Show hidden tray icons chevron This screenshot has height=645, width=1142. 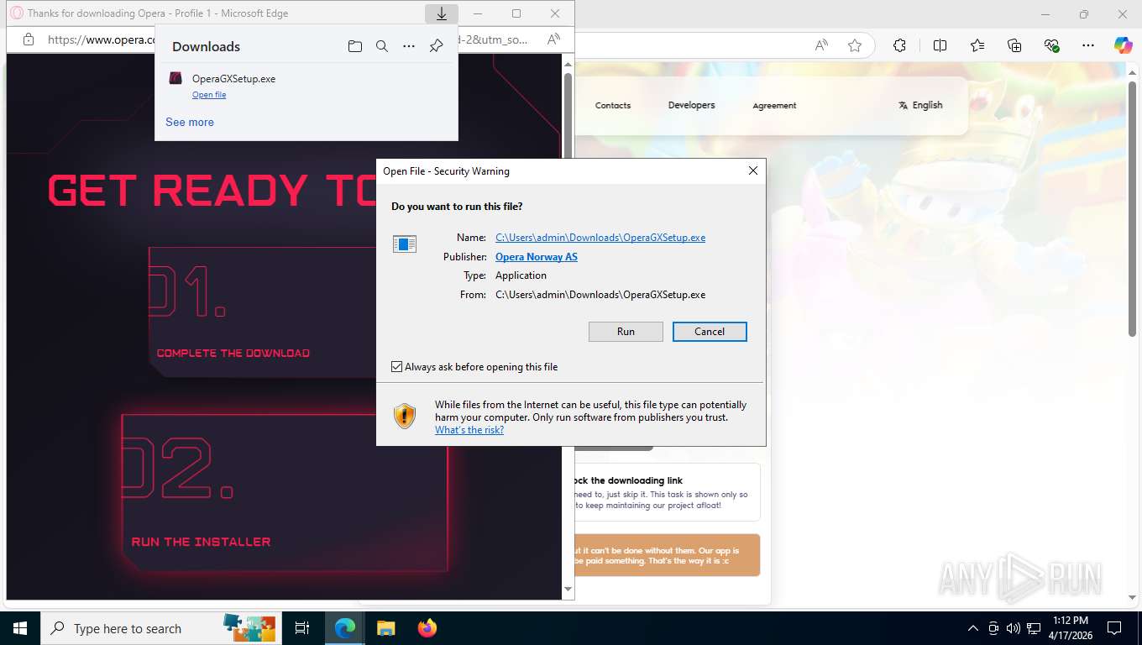[x=973, y=628]
